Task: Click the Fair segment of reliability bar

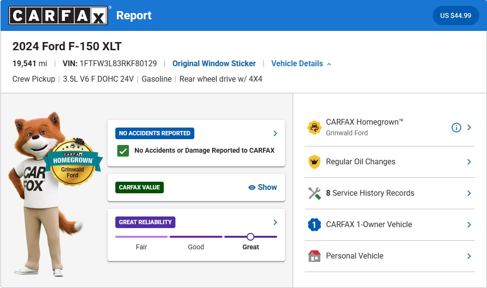Action: [141, 237]
